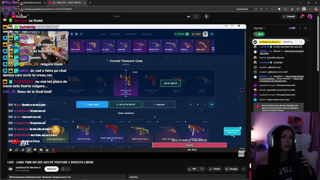320x180 pixels.
Task: Click the Creează button
Action: [288, 16]
